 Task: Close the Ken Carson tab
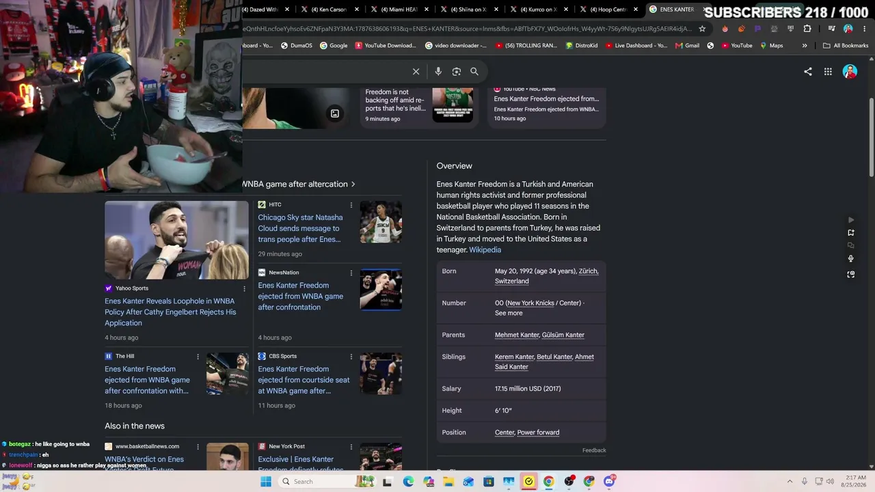click(x=357, y=10)
